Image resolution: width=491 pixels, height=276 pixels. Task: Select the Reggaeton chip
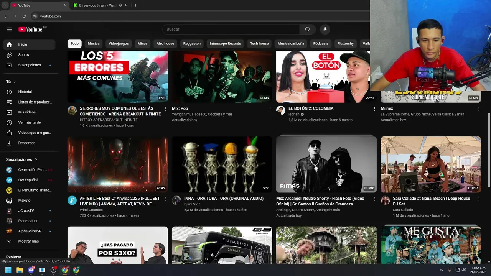[x=192, y=44]
